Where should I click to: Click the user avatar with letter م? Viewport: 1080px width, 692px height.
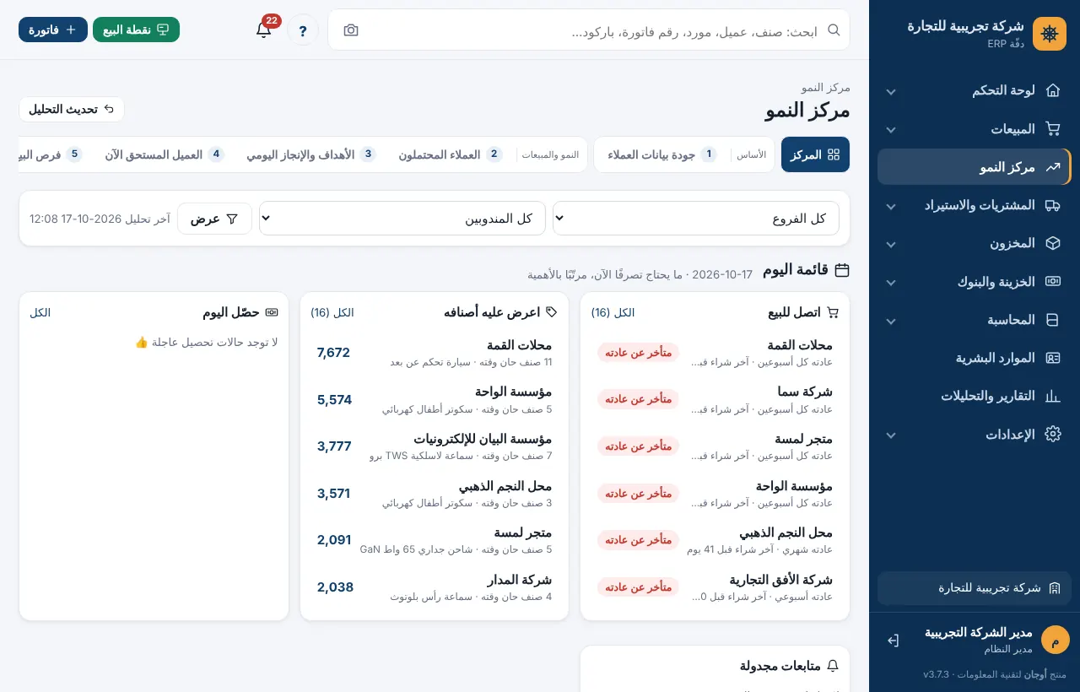[x=1055, y=640]
